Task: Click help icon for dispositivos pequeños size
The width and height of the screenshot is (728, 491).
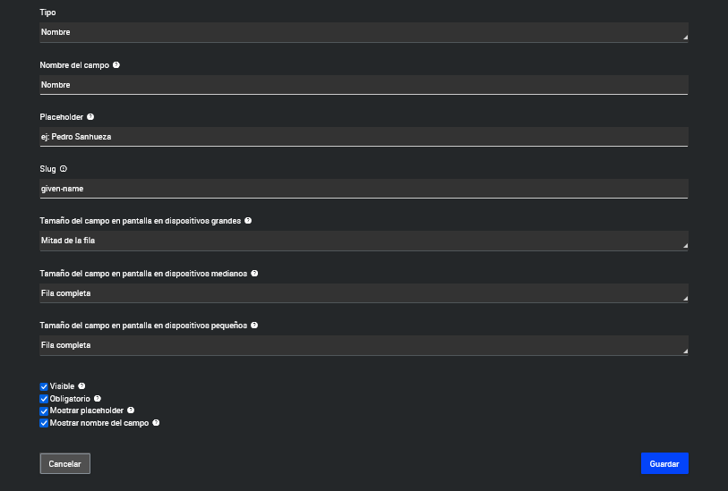Action: [x=255, y=326]
